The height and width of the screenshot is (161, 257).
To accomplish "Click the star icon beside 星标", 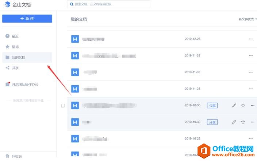I will point(7,47).
